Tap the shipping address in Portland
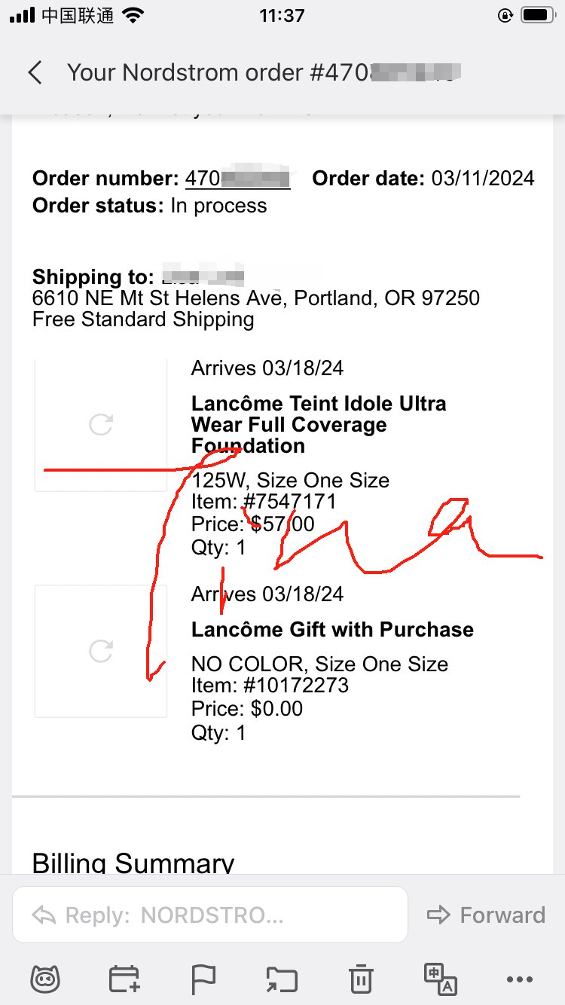The width and height of the screenshot is (565, 1005). point(255,298)
